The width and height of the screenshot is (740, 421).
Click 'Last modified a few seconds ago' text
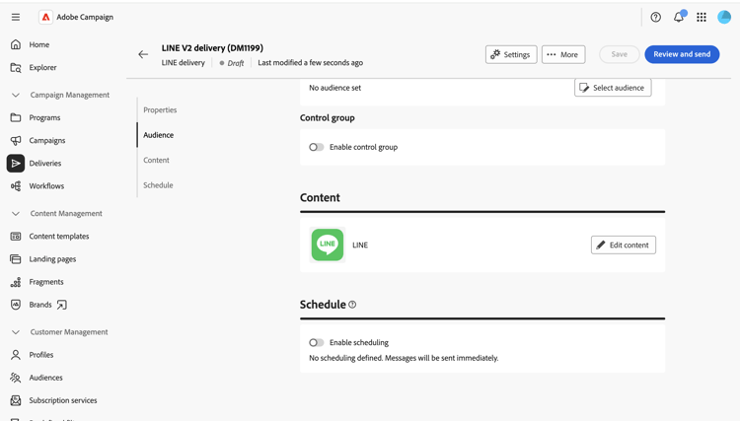[310, 63]
